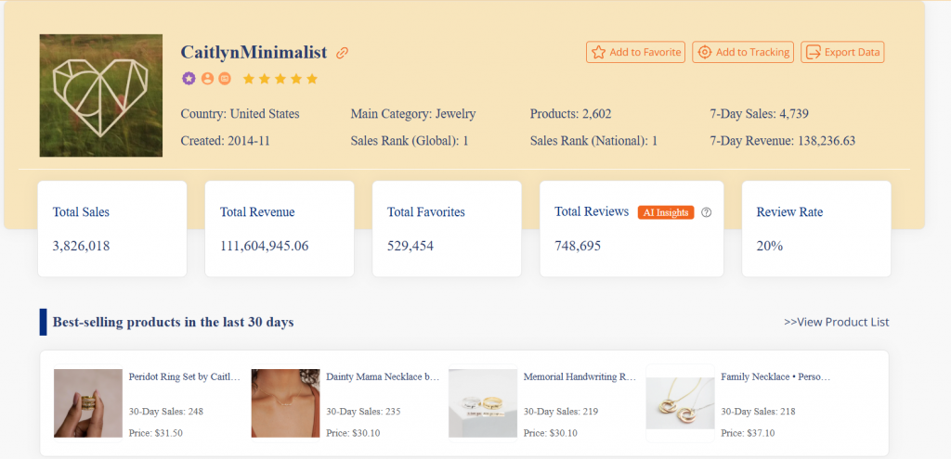Click the text 'Products: 2,602'
This screenshot has height=459, width=951.
click(571, 114)
